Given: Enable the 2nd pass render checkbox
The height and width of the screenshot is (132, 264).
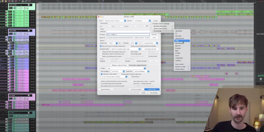Looking at the screenshot, I should (x=147, y=56).
